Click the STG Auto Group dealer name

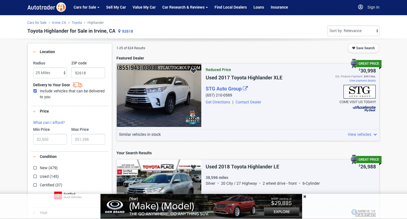pos(223,89)
